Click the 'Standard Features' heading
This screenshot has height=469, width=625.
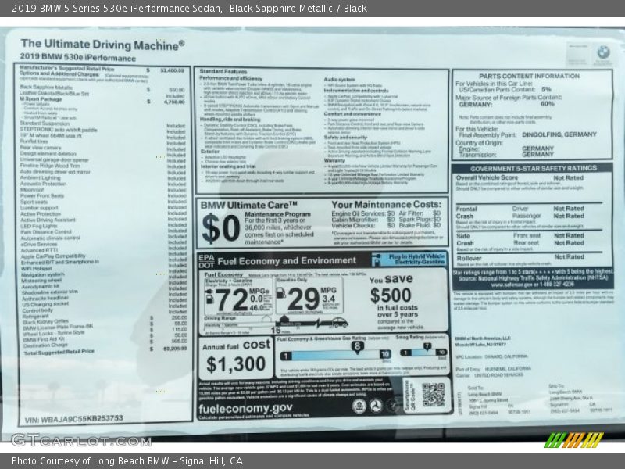point(223,71)
